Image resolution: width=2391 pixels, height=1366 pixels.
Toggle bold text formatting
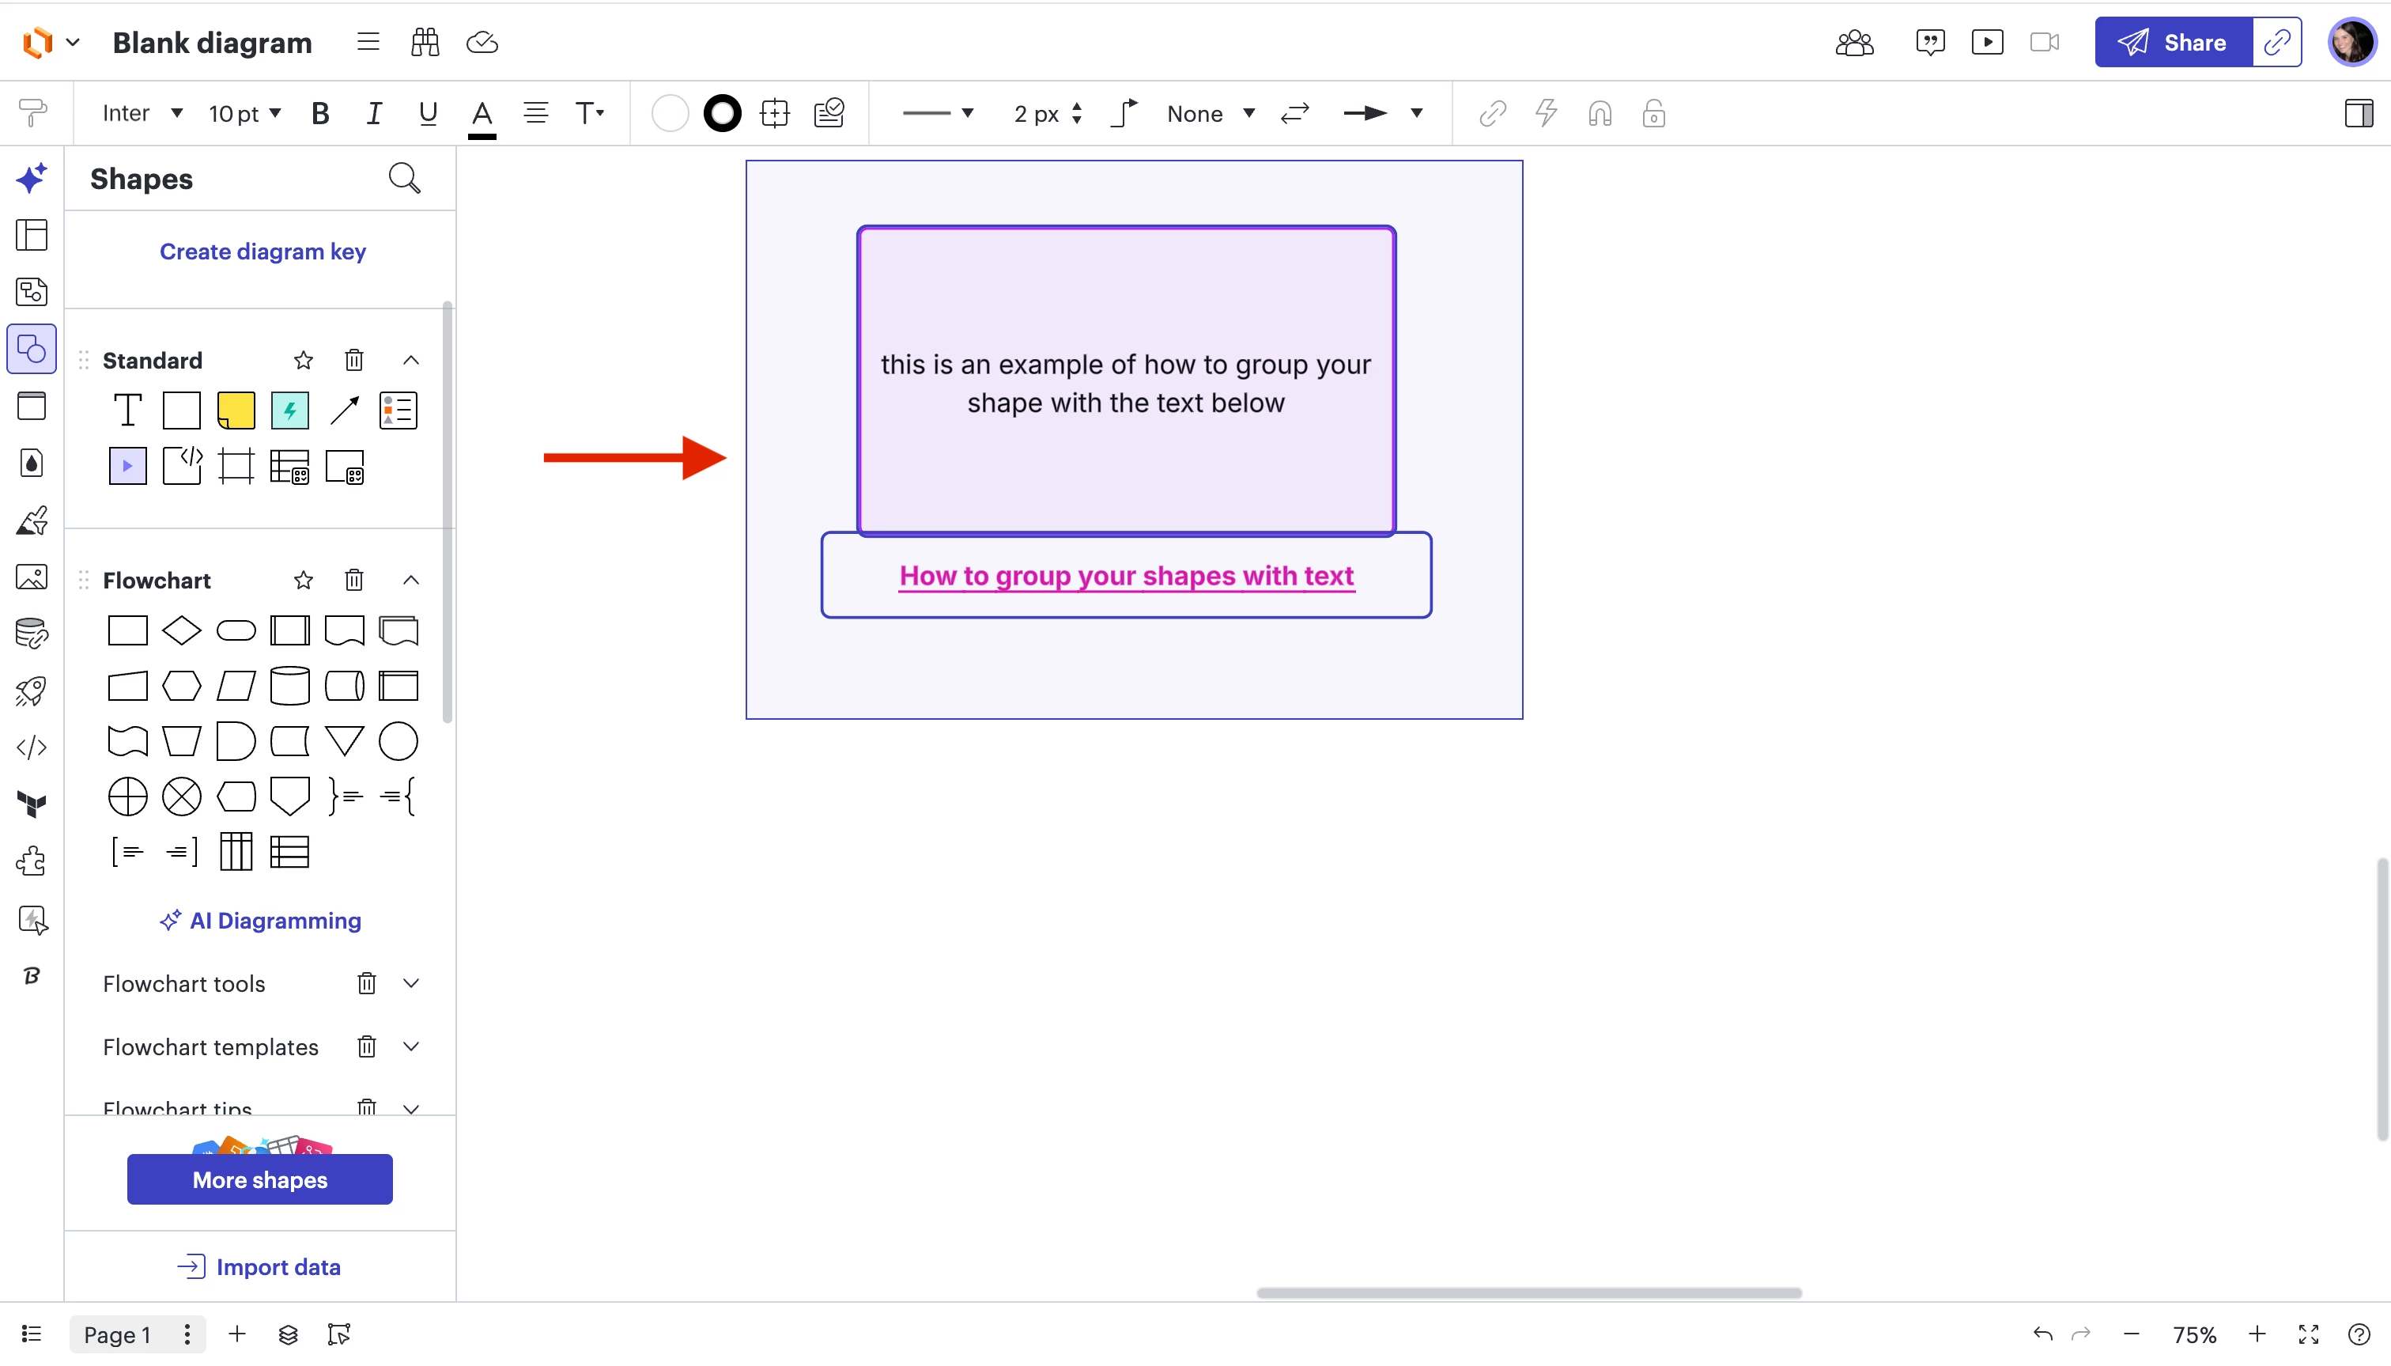click(x=319, y=114)
